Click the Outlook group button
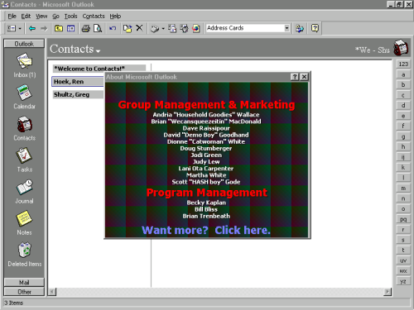 click(24, 44)
